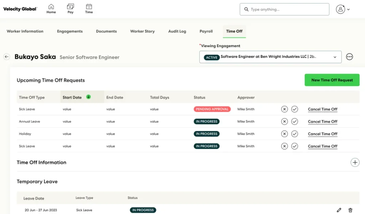This screenshot has height=214, width=365.
Task: Reject the Pending Approval Sick Leave request
Action: coord(284,109)
